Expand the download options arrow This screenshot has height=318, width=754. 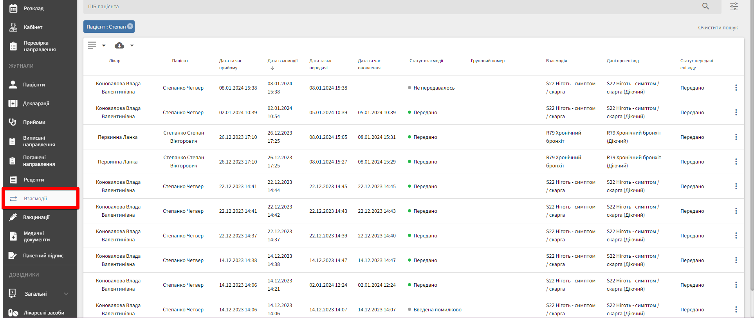[x=132, y=45]
